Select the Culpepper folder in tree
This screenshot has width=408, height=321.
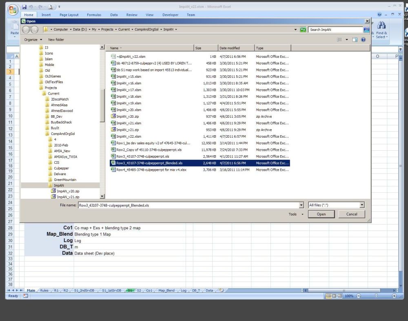pyautogui.click(x=61, y=168)
